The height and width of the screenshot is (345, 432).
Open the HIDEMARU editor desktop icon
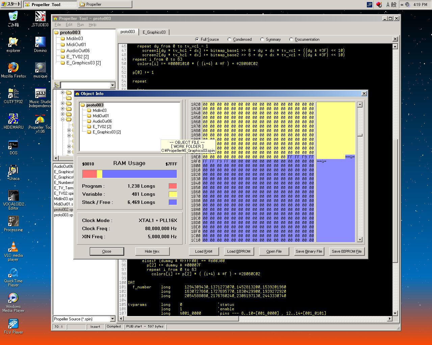point(13,119)
